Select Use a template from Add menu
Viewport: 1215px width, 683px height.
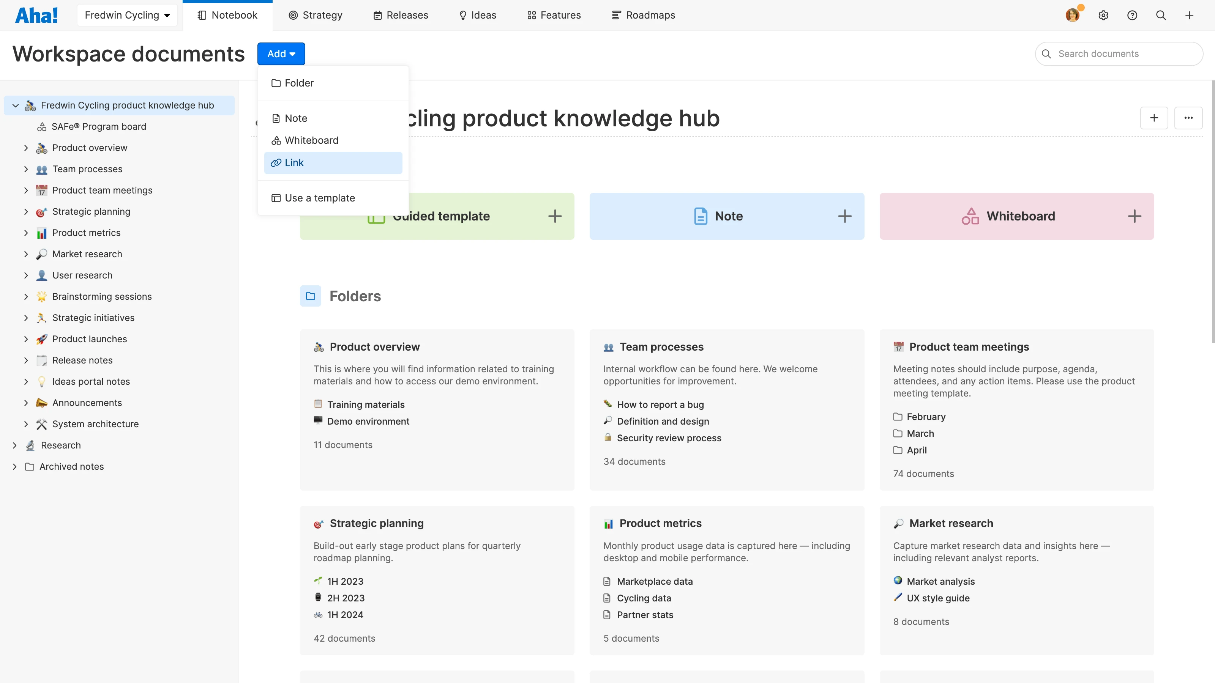(x=320, y=198)
